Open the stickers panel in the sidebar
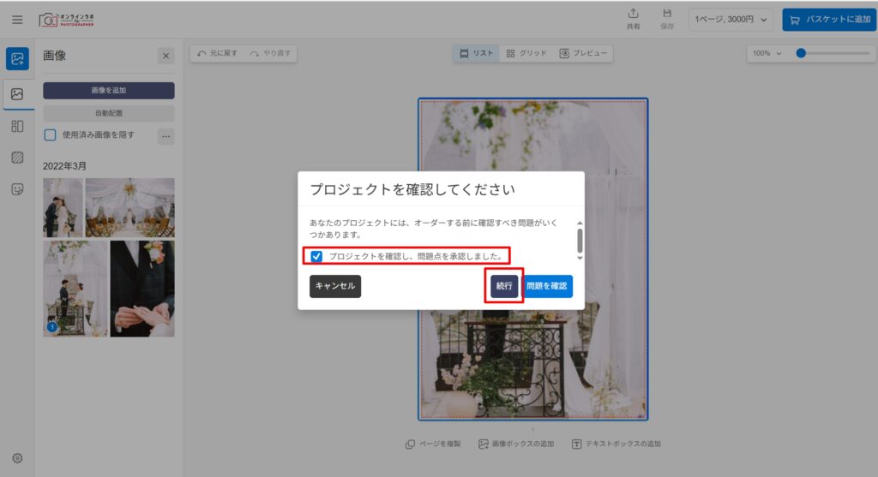Image resolution: width=878 pixels, height=477 pixels. tap(17, 189)
